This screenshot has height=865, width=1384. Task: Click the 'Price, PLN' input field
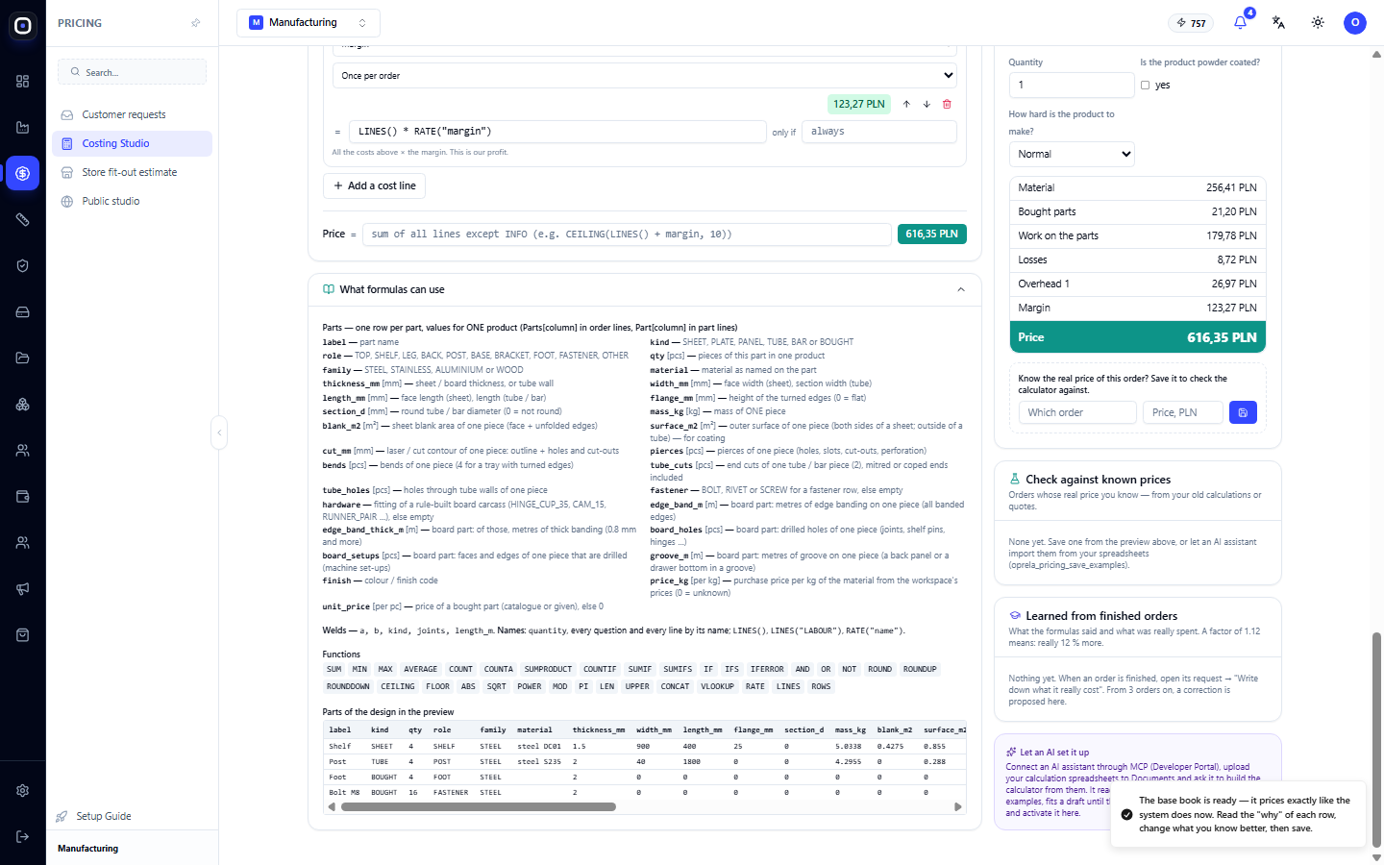pyautogui.click(x=1183, y=412)
